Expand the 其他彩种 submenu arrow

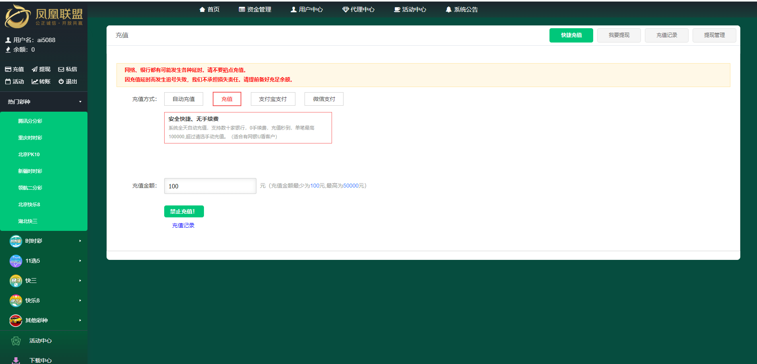coord(80,320)
